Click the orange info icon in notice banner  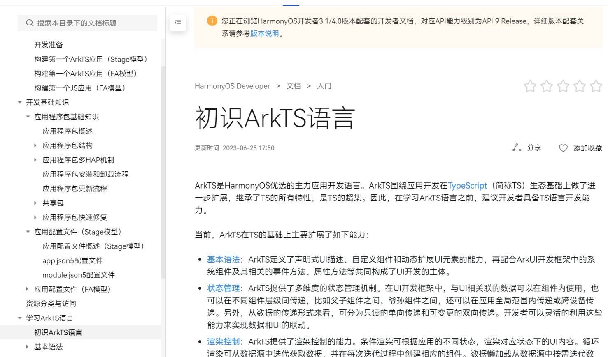(x=212, y=21)
